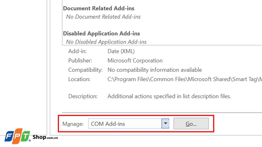Click the Publisher field label

click(x=80, y=60)
